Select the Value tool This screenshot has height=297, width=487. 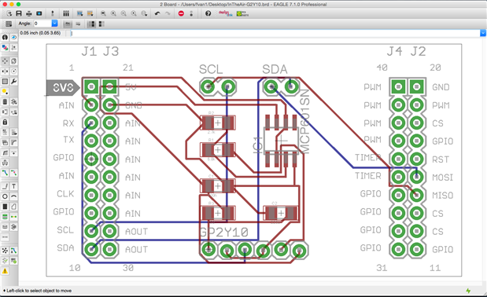(x=13, y=132)
